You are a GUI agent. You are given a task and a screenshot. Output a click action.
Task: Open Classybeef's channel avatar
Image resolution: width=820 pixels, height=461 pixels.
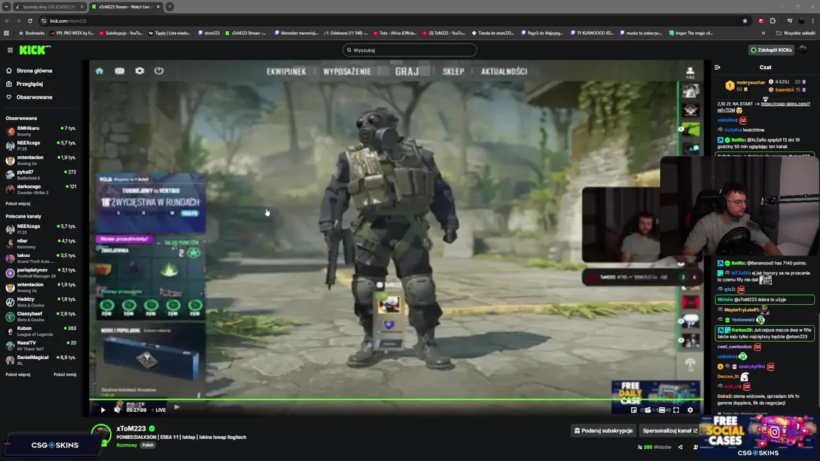(10, 316)
